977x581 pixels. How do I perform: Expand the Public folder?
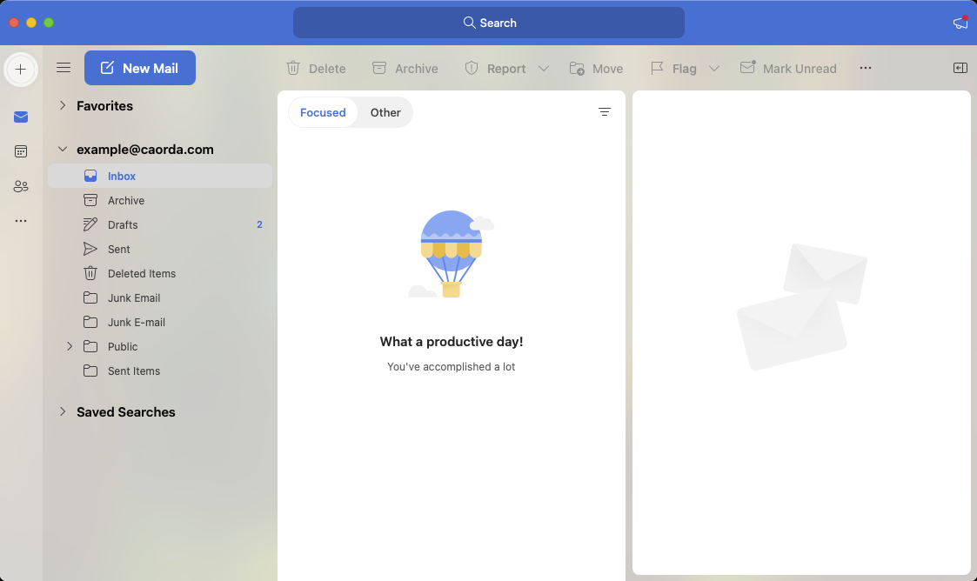click(70, 346)
